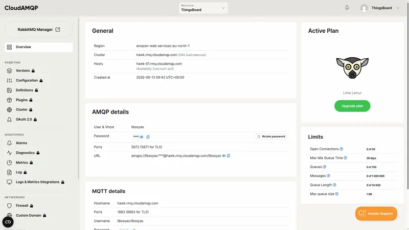Click Queues help icon

point(325,167)
